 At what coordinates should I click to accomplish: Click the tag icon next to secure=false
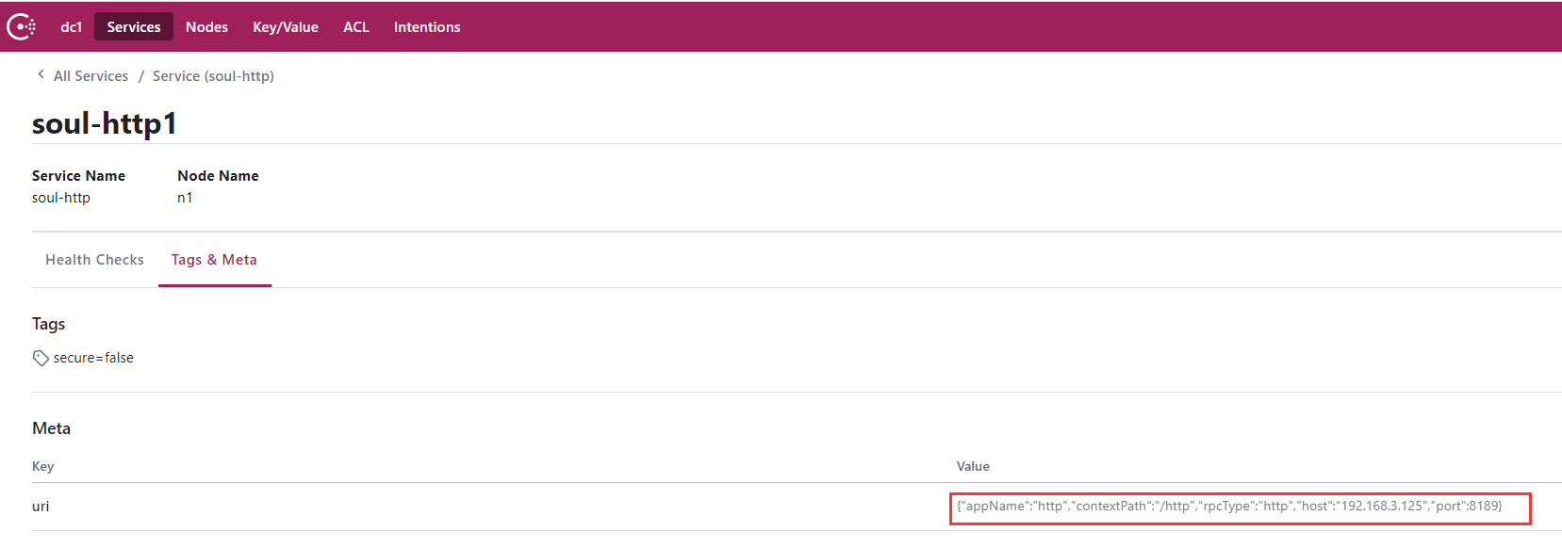(x=41, y=358)
